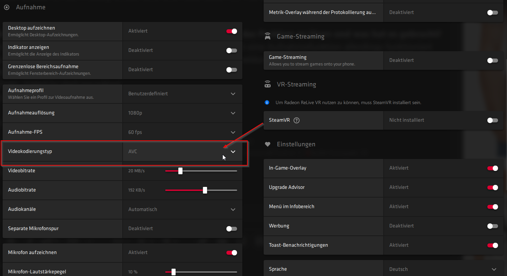Click the VR-Streaming headset icon
The height and width of the screenshot is (276, 507).
pyautogui.click(x=268, y=84)
